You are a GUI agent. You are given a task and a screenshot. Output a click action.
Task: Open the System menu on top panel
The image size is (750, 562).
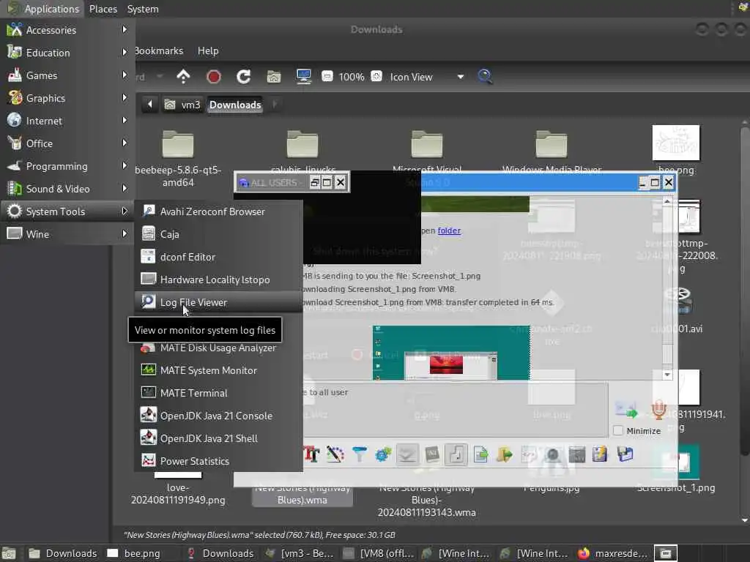tap(143, 9)
